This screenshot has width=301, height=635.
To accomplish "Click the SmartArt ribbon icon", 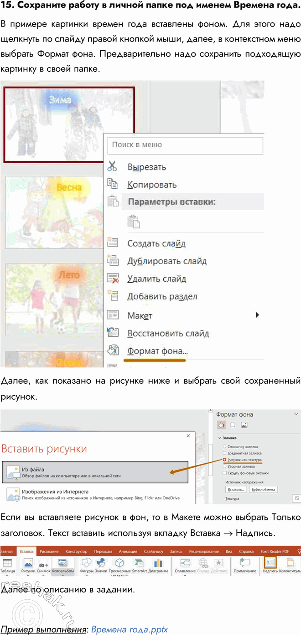I will point(140,563).
